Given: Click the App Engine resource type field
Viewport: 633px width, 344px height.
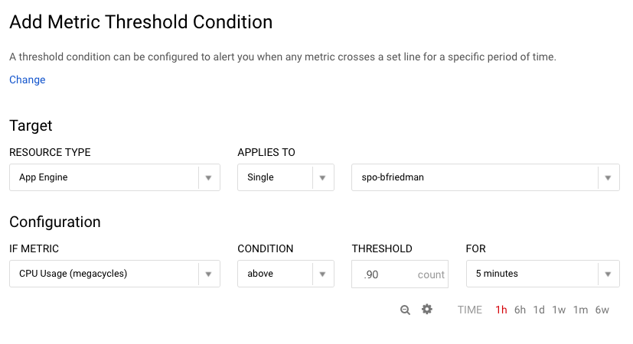Looking at the screenshot, I should [103, 177].
